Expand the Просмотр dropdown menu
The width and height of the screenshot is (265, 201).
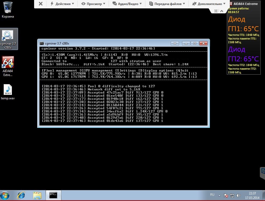[93, 4]
